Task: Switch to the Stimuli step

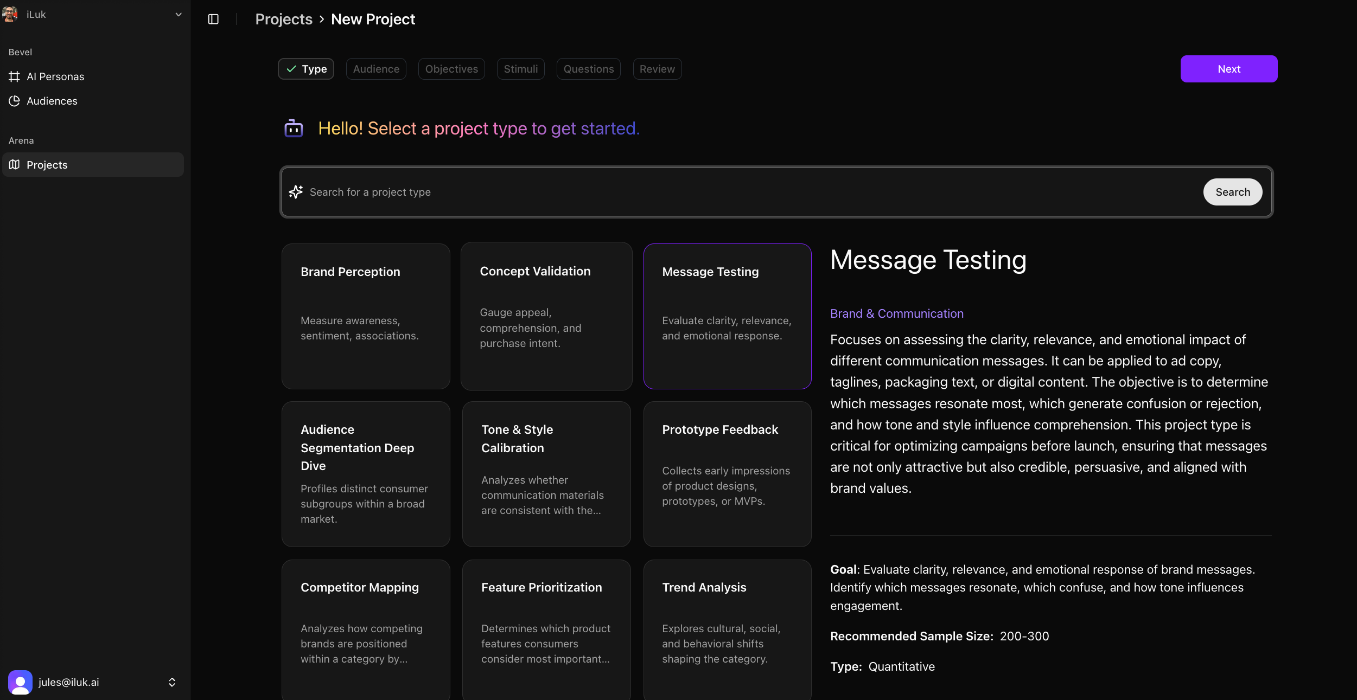Action: 520,69
